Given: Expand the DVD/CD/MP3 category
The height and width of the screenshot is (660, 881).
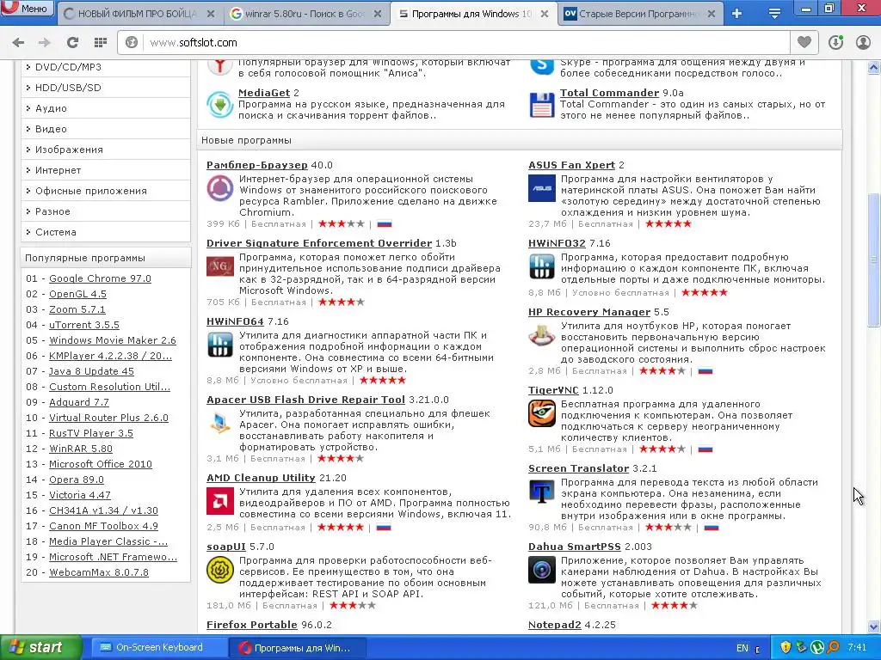Looking at the screenshot, I should tap(106, 67).
